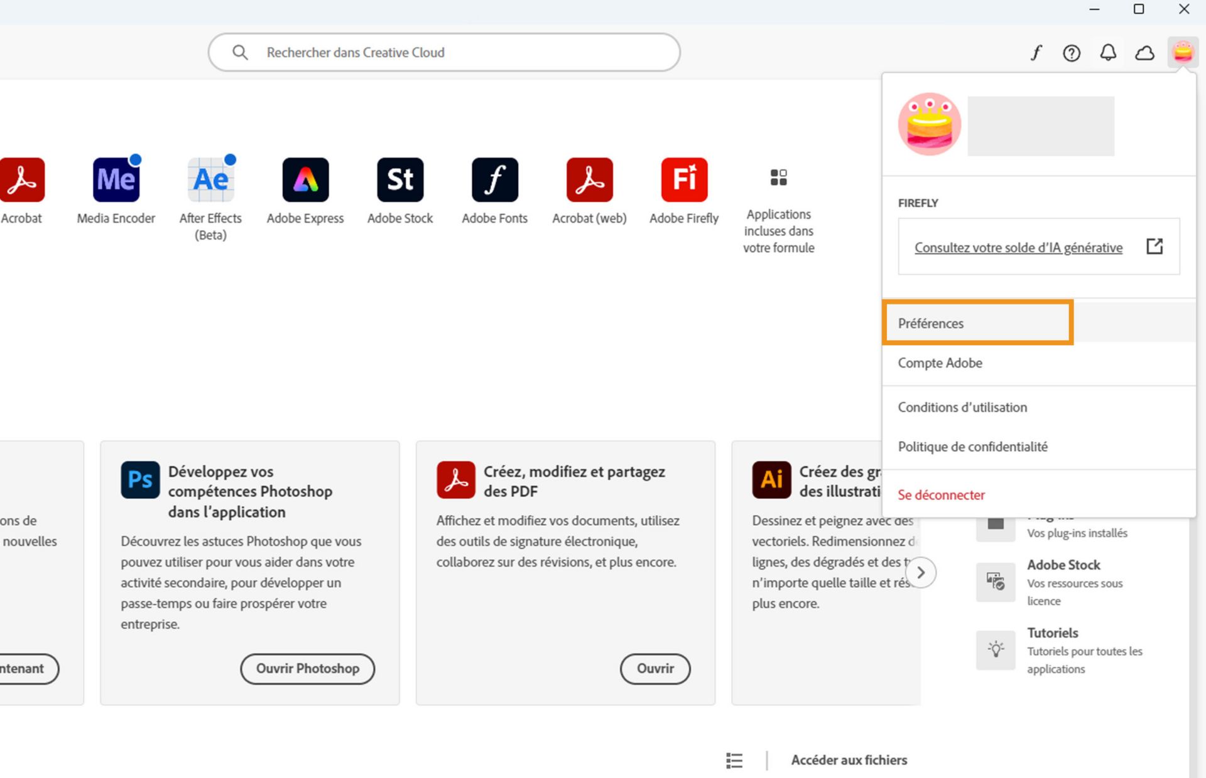Viewport: 1206px width, 778px height.
Task: Open Adobe Fonts app icon
Action: [x=495, y=180]
